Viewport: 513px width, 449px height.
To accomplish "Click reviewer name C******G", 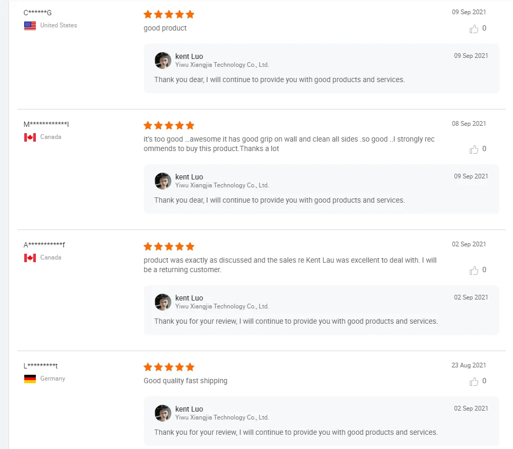I will (37, 13).
